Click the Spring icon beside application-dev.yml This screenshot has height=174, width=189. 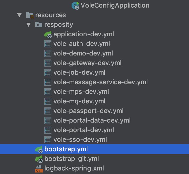tap(48, 34)
